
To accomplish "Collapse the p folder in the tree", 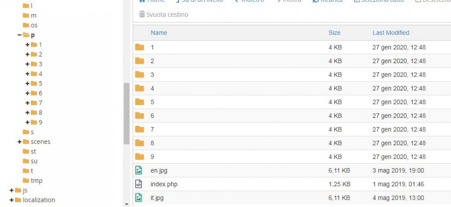I will [x=19, y=35].
